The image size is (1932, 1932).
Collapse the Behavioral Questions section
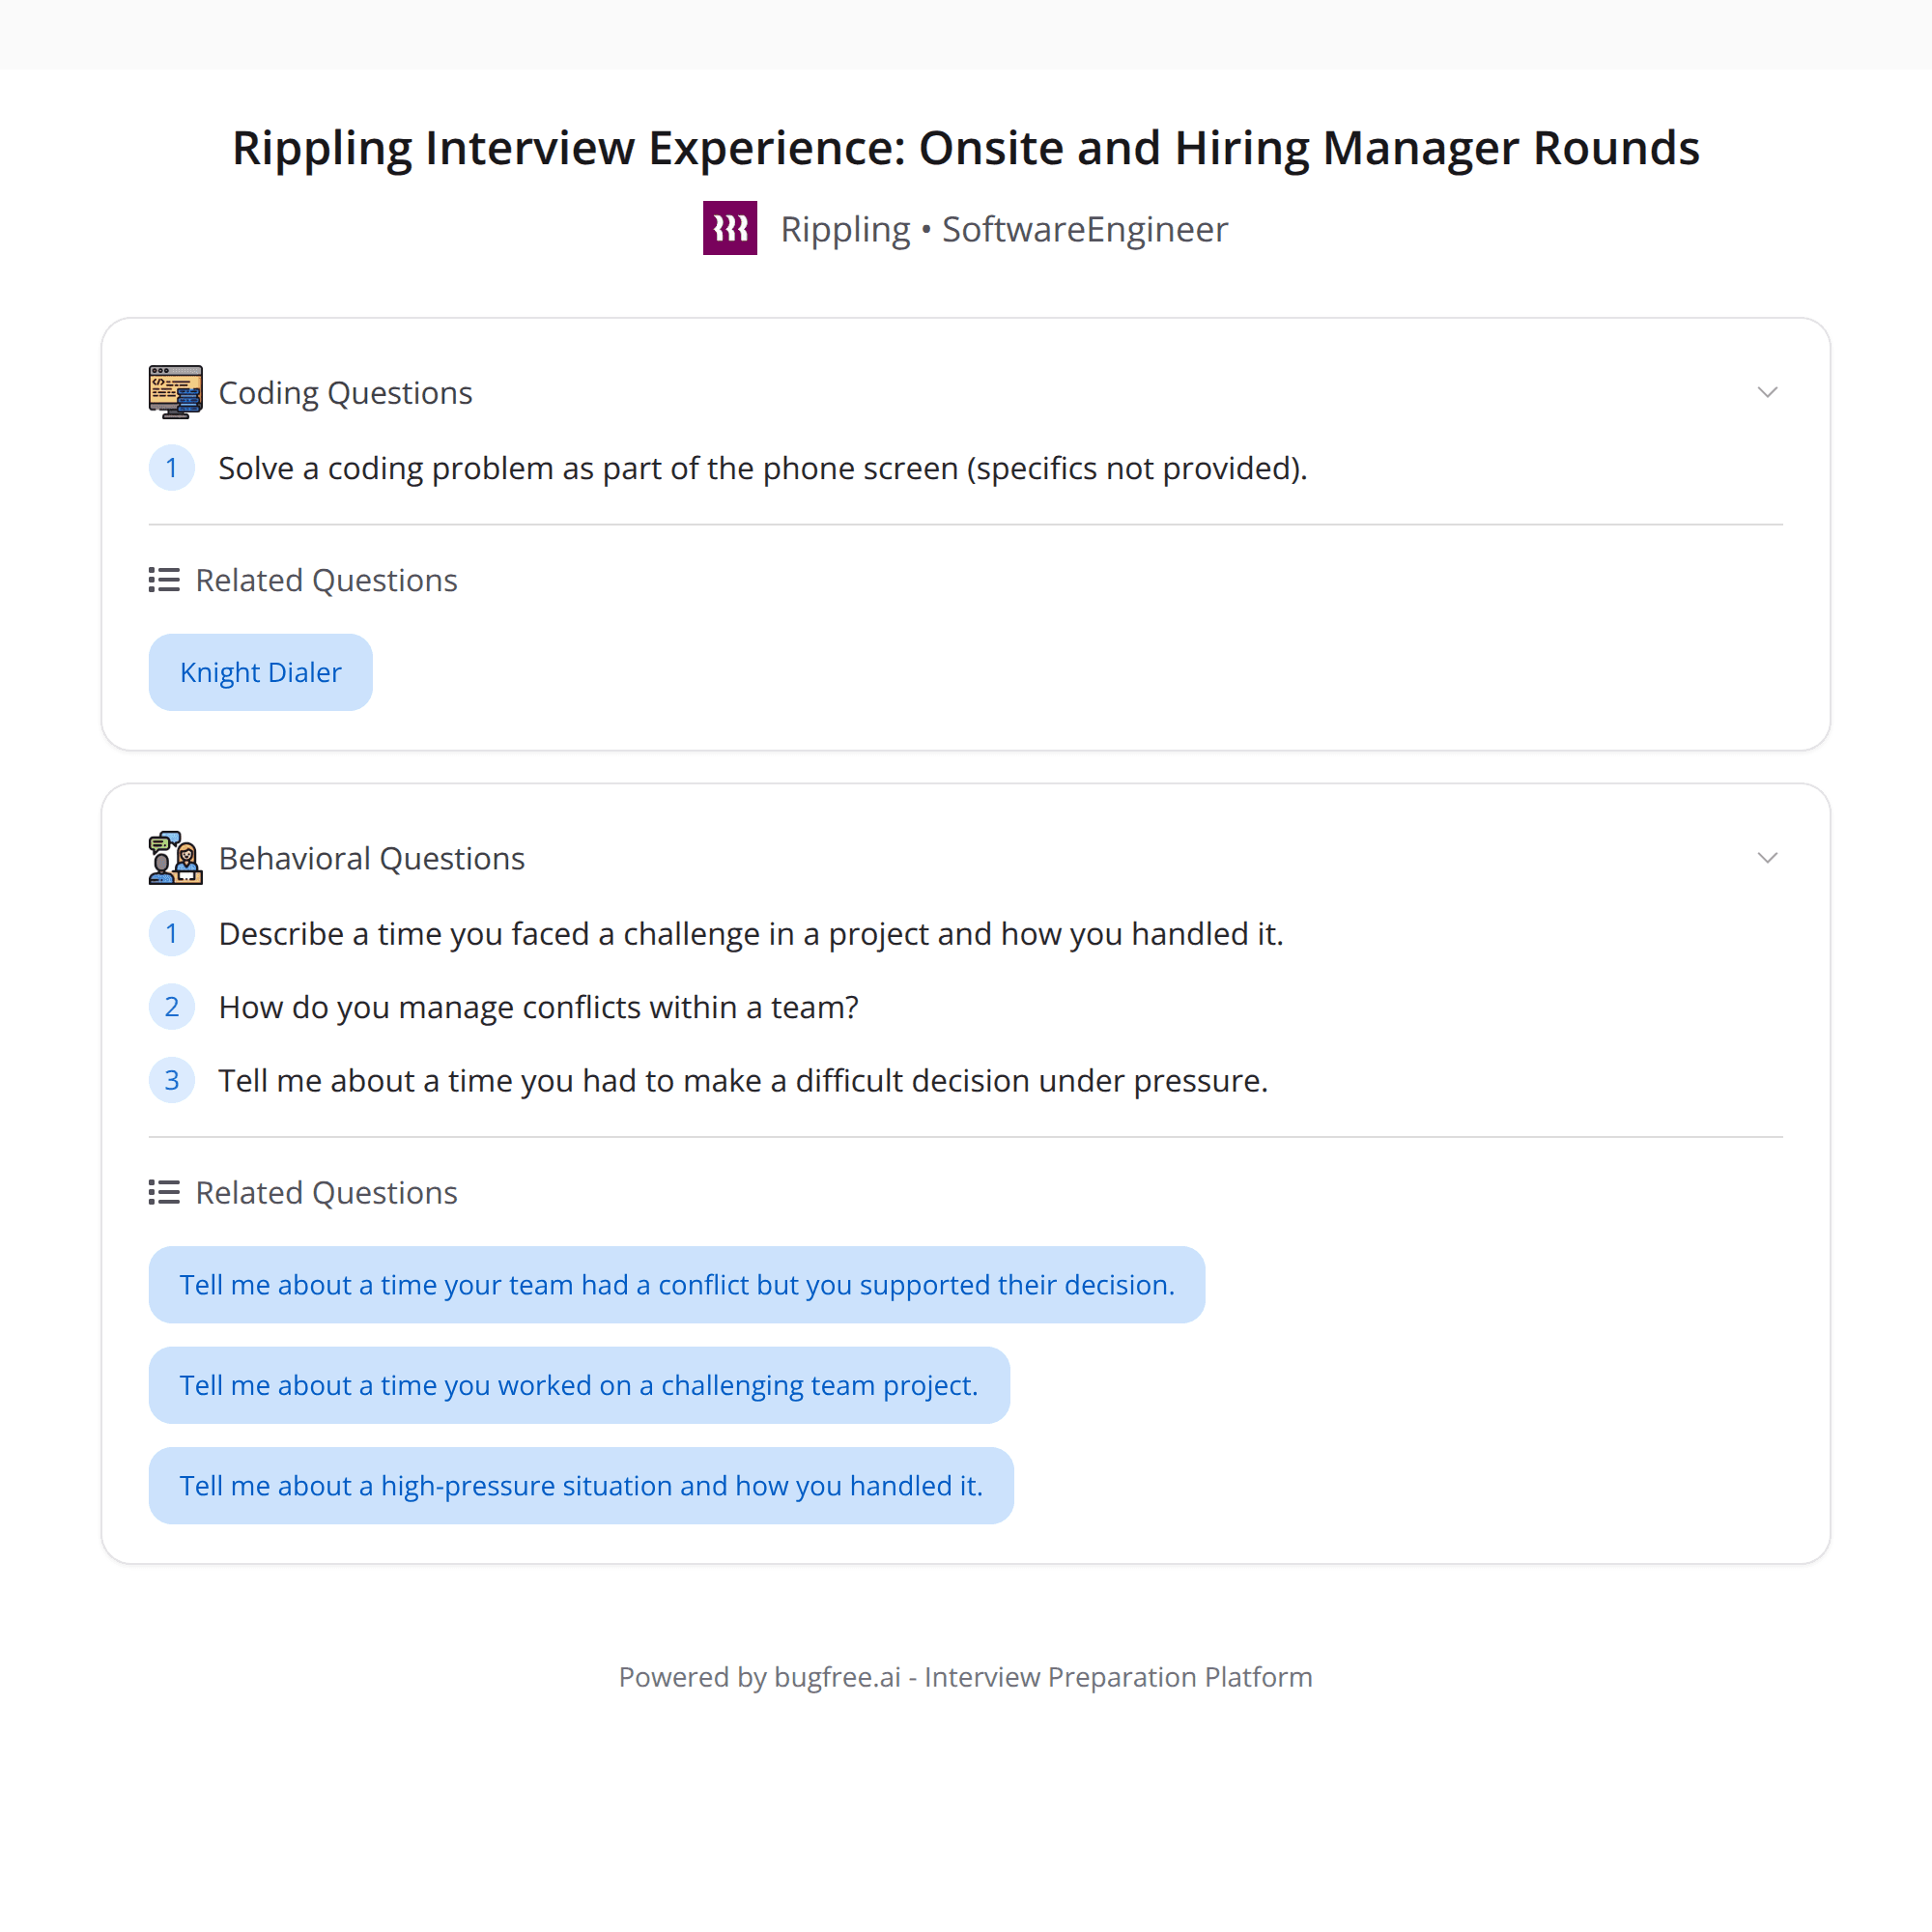click(1767, 857)
